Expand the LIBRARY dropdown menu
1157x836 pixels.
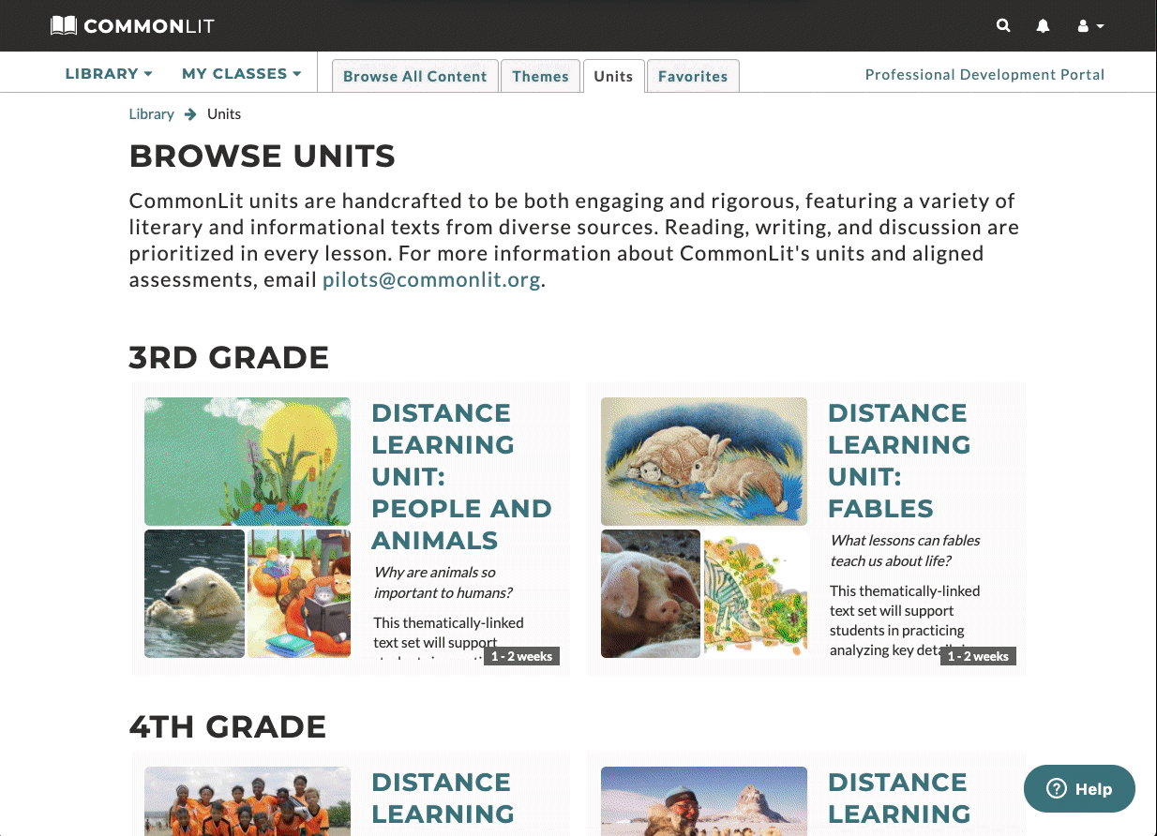pos(109,73)
